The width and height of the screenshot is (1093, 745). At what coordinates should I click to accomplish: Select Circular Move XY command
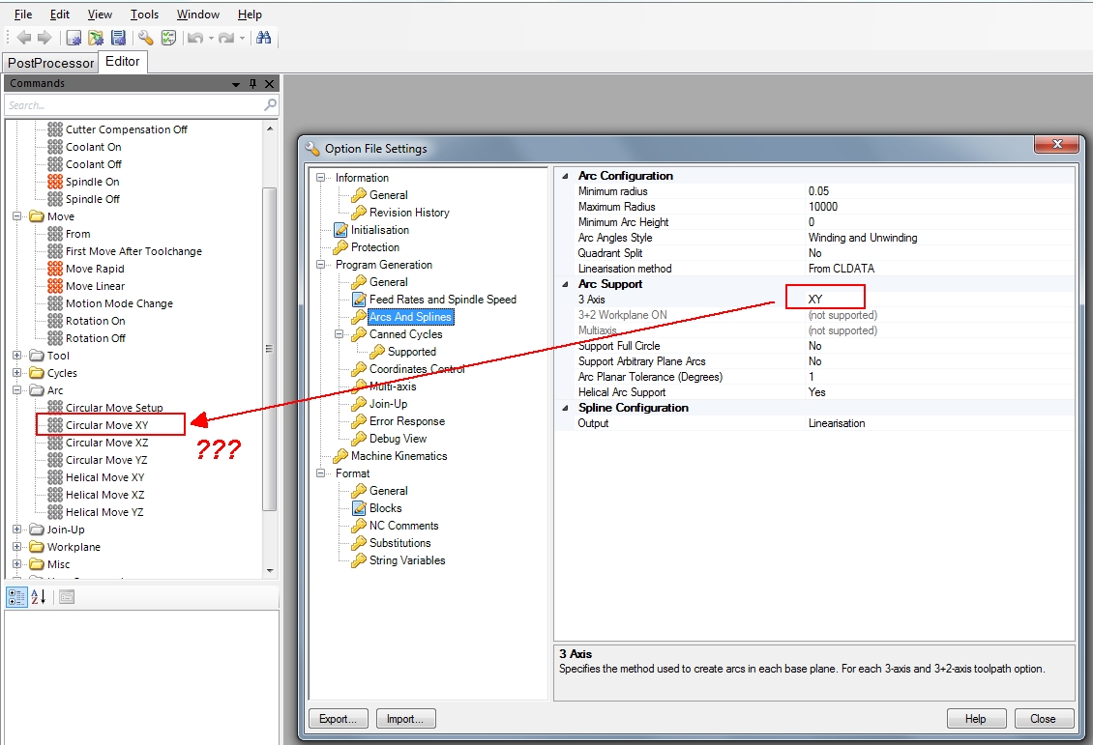click(106, 425)
